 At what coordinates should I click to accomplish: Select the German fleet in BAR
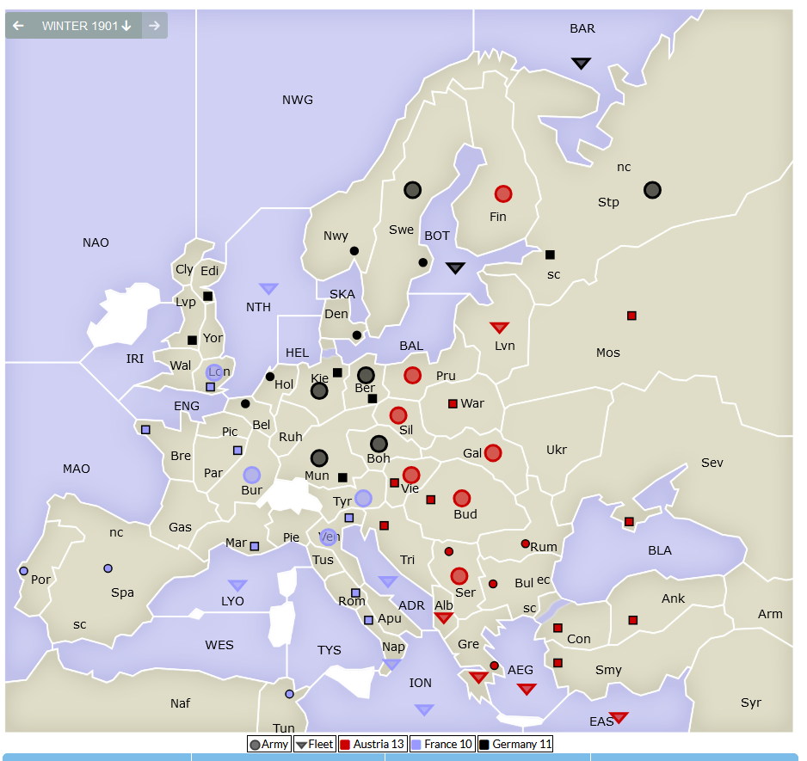coord(581,64)
